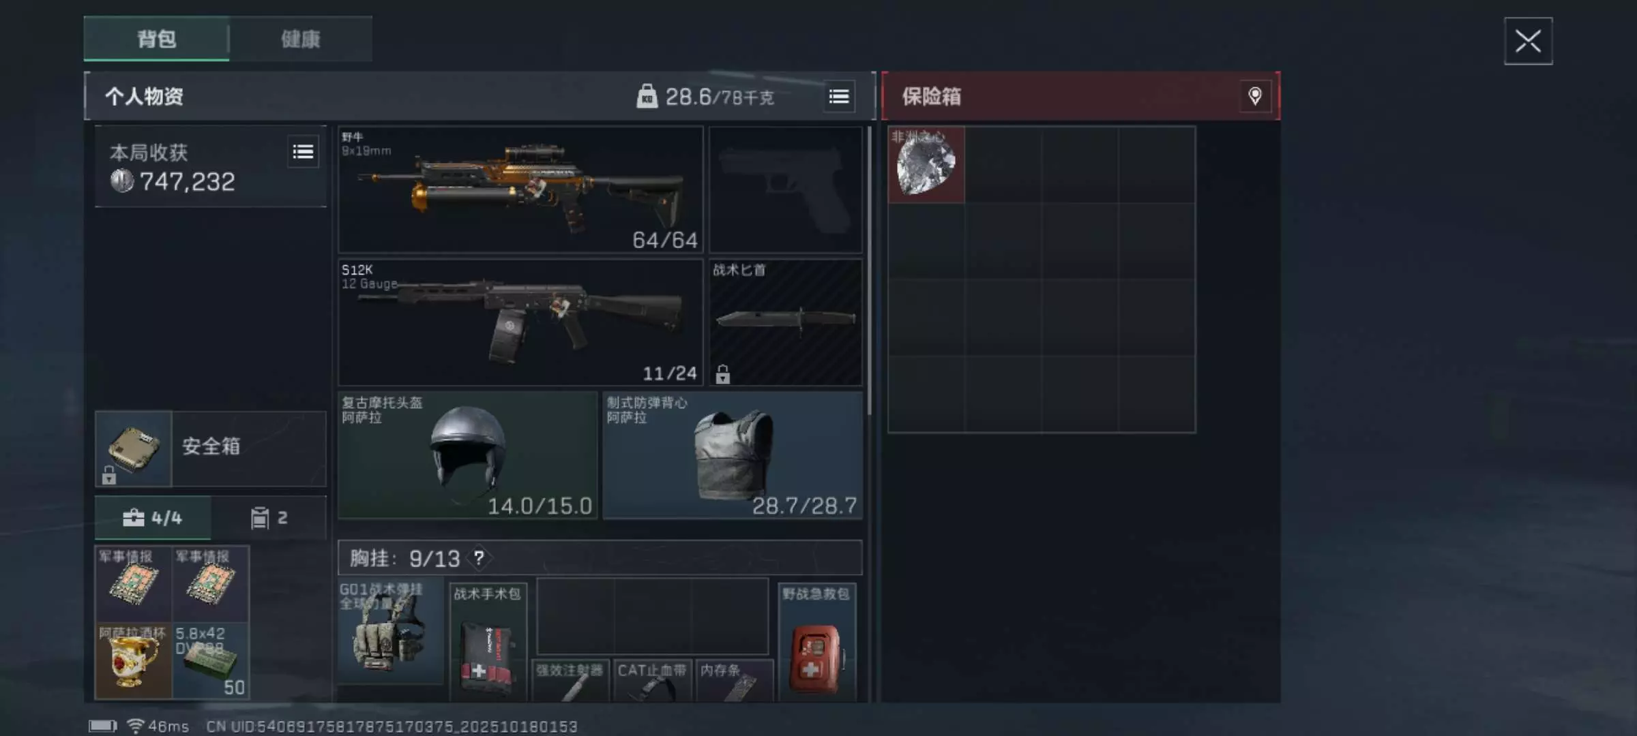Screen dimensions: 1637x736
Task: Switch to the 背包 tab
Action: pyautogui.click(x=156, y=39)
